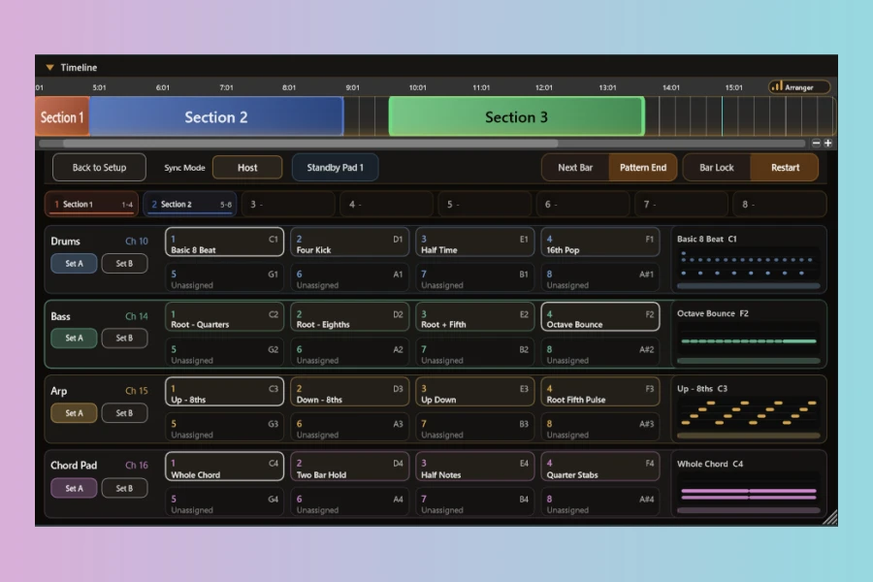Grab the window resize grip icon
This screenshot has width=873, height=582.
pos(830,518)
